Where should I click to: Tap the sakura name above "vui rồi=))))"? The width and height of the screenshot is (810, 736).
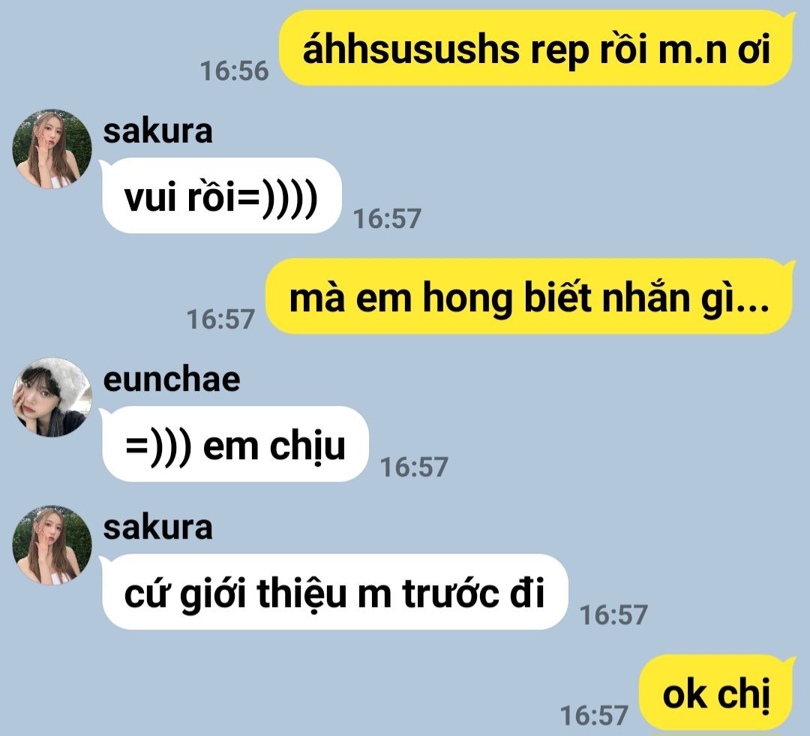tap(157, 131)
